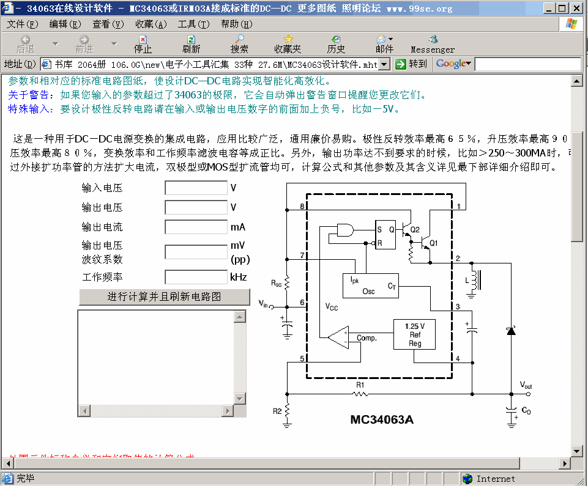
Task: Click page horizontal scrollbar left arrow
Action: pyautogui.click(x=8, y=463)
